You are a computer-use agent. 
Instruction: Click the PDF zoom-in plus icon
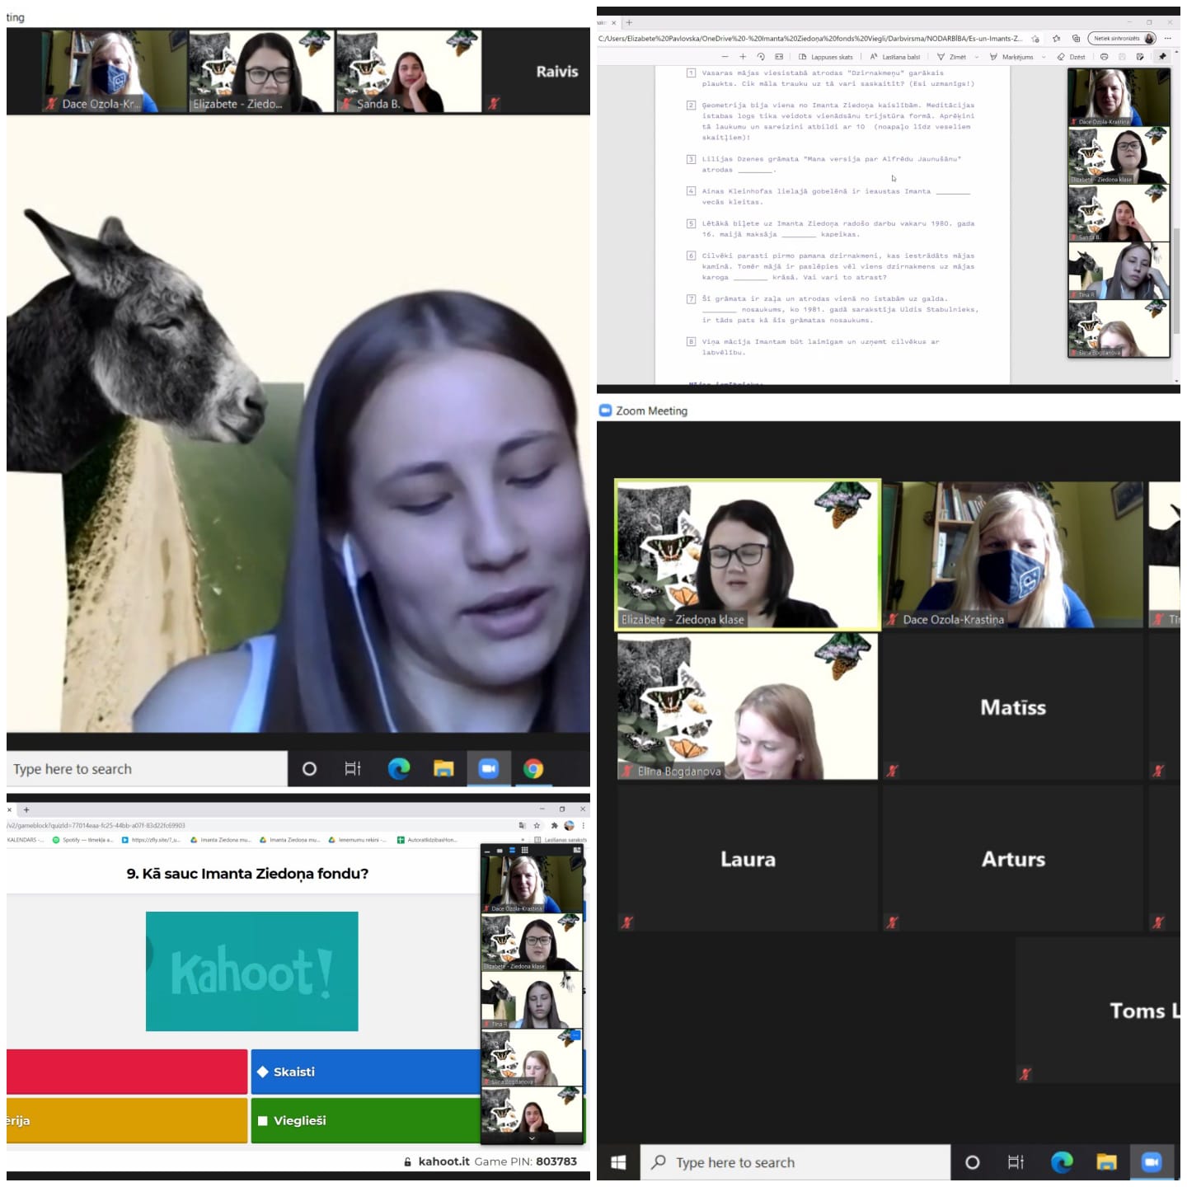pos(743,57)
